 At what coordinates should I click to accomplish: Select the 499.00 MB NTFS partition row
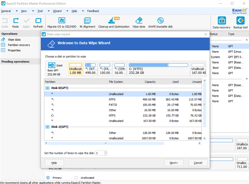pyautogui.click(x=123, y=100)
